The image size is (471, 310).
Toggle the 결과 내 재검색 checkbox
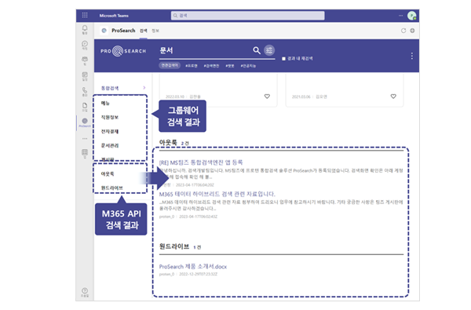pyautogui.click(x=283, y=59)
